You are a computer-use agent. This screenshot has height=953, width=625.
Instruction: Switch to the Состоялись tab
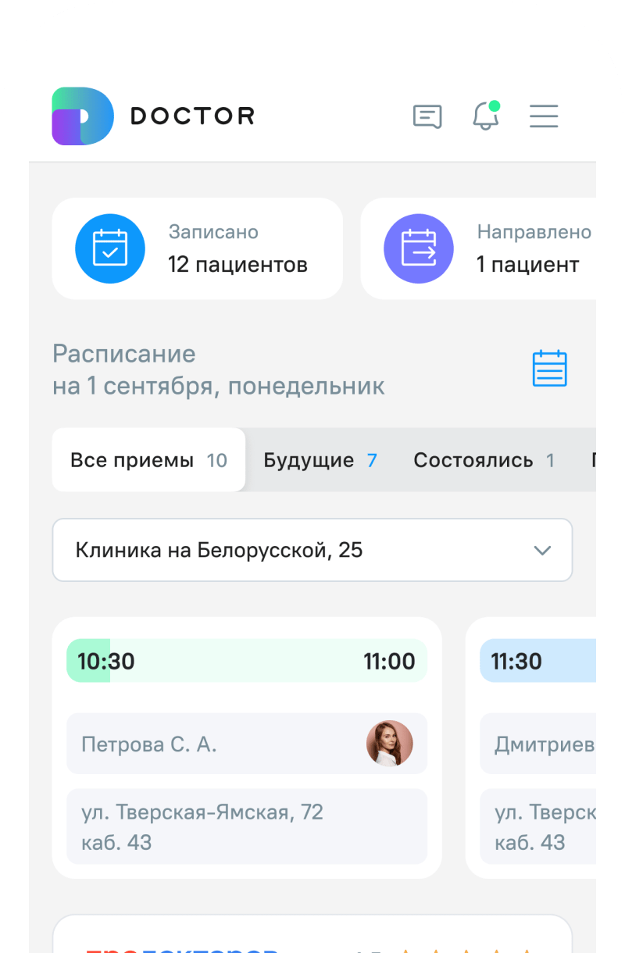click(x=484, y=460)
